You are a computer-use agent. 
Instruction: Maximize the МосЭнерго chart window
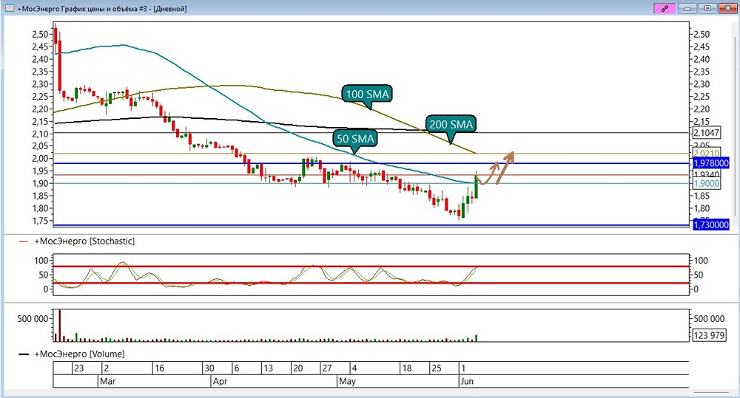pyautogui.click(x=707, y=8)
